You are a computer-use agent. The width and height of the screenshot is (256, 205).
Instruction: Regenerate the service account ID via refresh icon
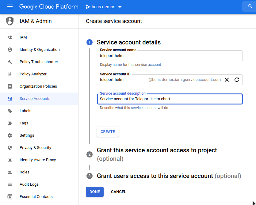pos(236,80)
